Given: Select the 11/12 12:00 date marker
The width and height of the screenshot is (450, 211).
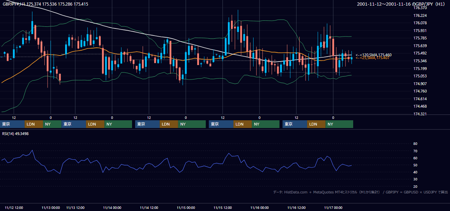Looking at the screenshot, I should tap(14, 208).
